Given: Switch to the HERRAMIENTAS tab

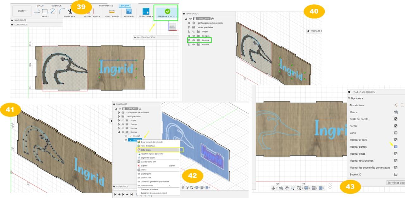Looking at the screenshot, I should coord(106,6).
